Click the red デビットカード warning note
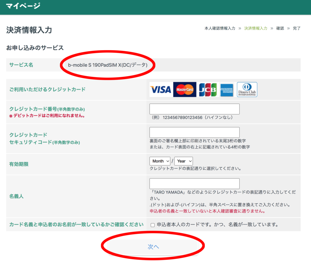 (47, 116)
